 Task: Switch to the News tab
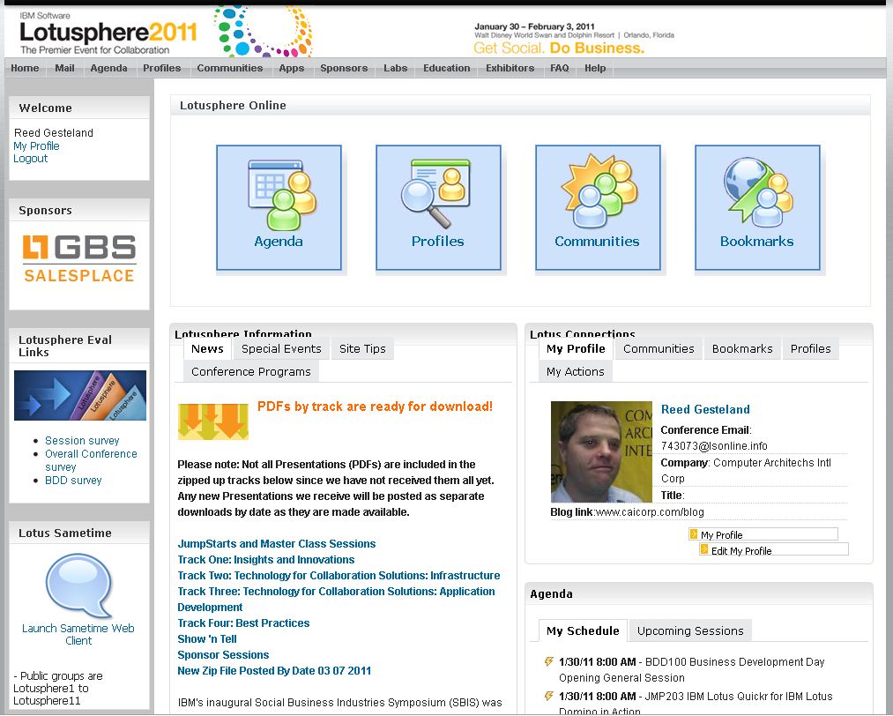pos(207,348)
